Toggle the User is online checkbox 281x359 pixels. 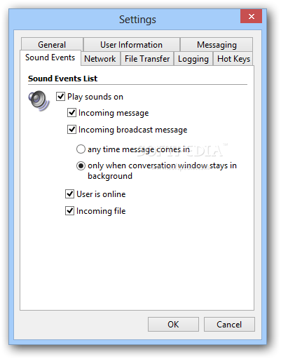pyautogui.click(x=69, y=194)
